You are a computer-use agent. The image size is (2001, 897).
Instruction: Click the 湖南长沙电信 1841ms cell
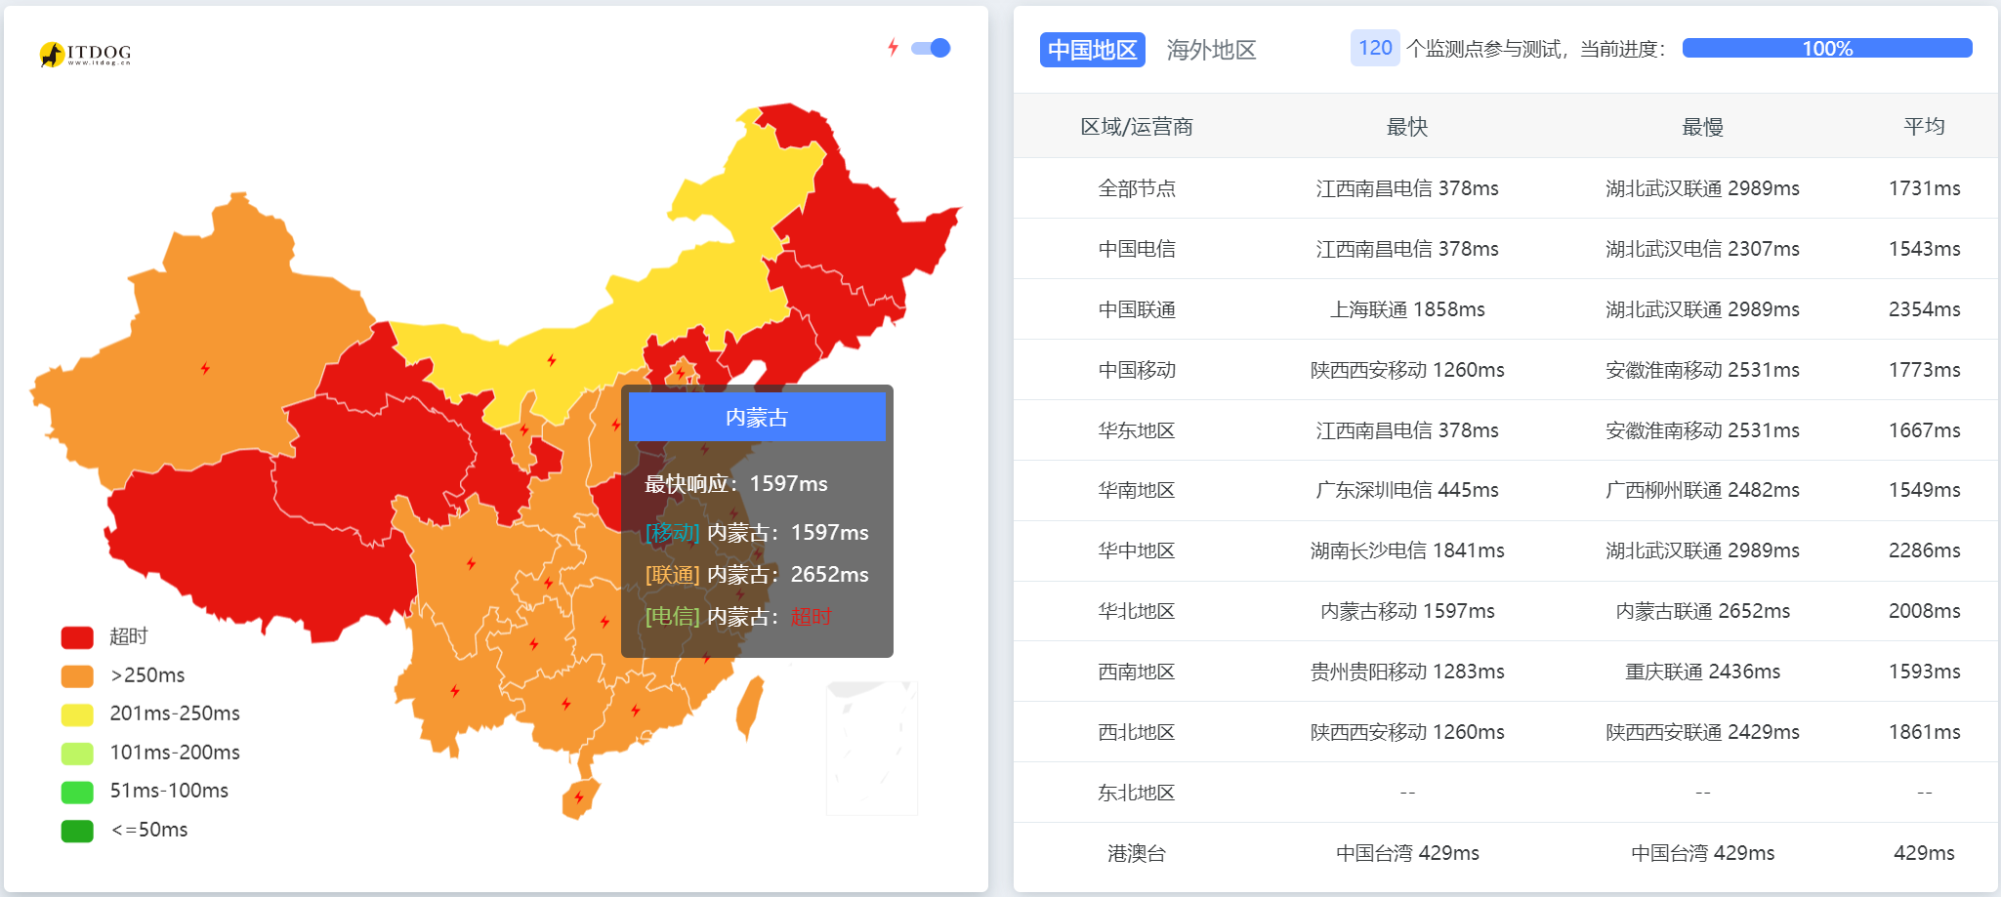tap(1407, 550)
